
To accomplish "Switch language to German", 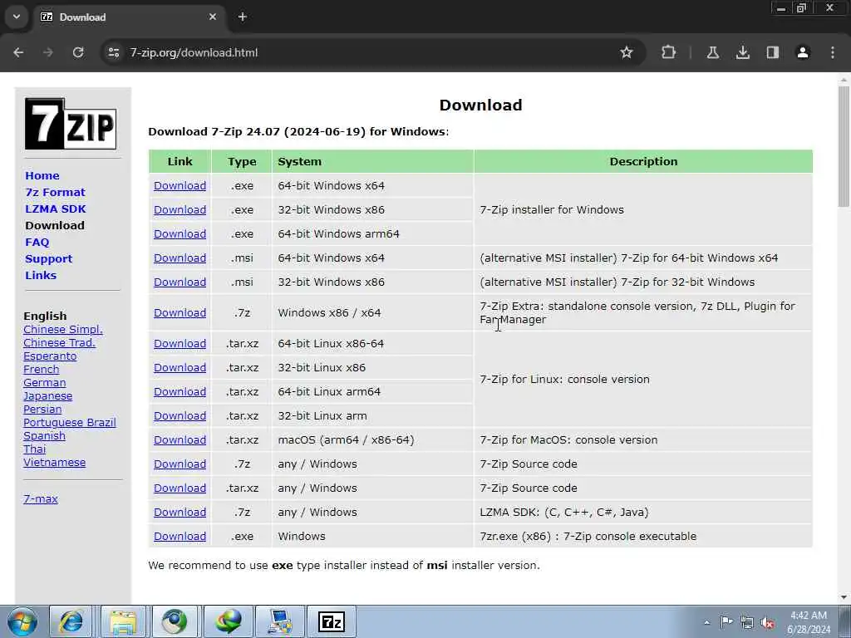I will 45,382.
